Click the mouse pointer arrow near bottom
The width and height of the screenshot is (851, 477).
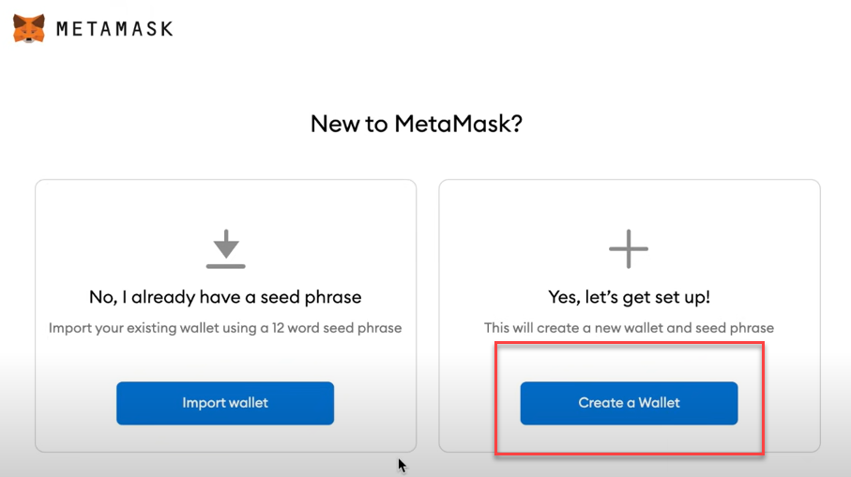pyautogui.click(x=402, y=466)
